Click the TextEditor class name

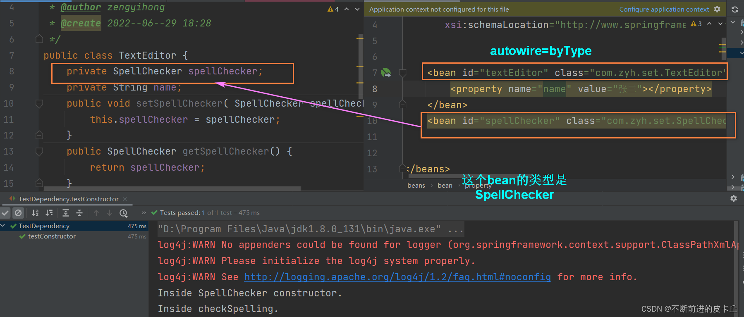[x=147, y=55]
